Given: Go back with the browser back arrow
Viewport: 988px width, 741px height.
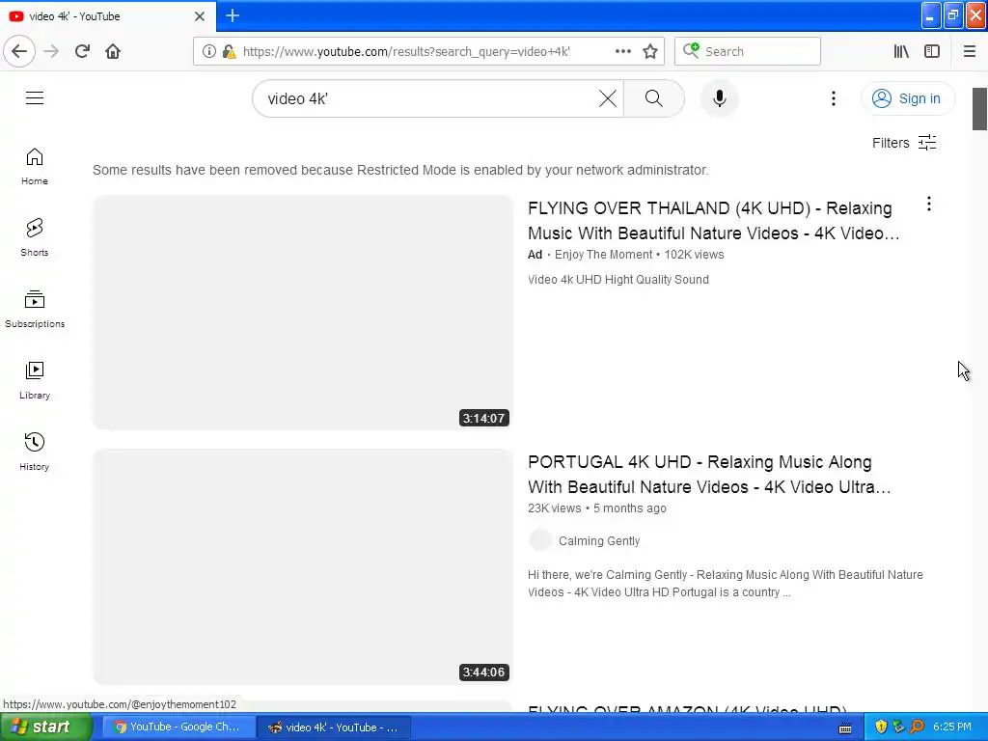Looking at the screenshot, I should pyautogui.click(x=19, y=51).
